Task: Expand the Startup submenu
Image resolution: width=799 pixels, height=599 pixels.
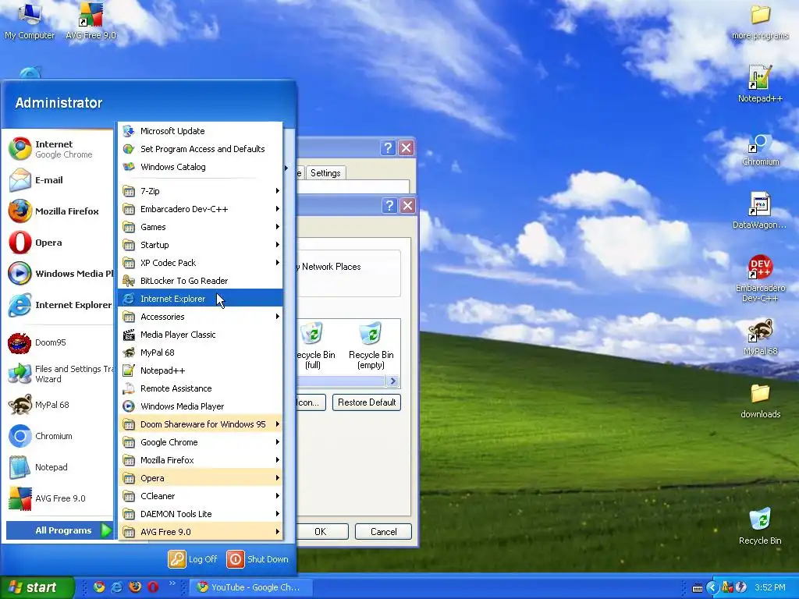Action: (x=201, y=244)
